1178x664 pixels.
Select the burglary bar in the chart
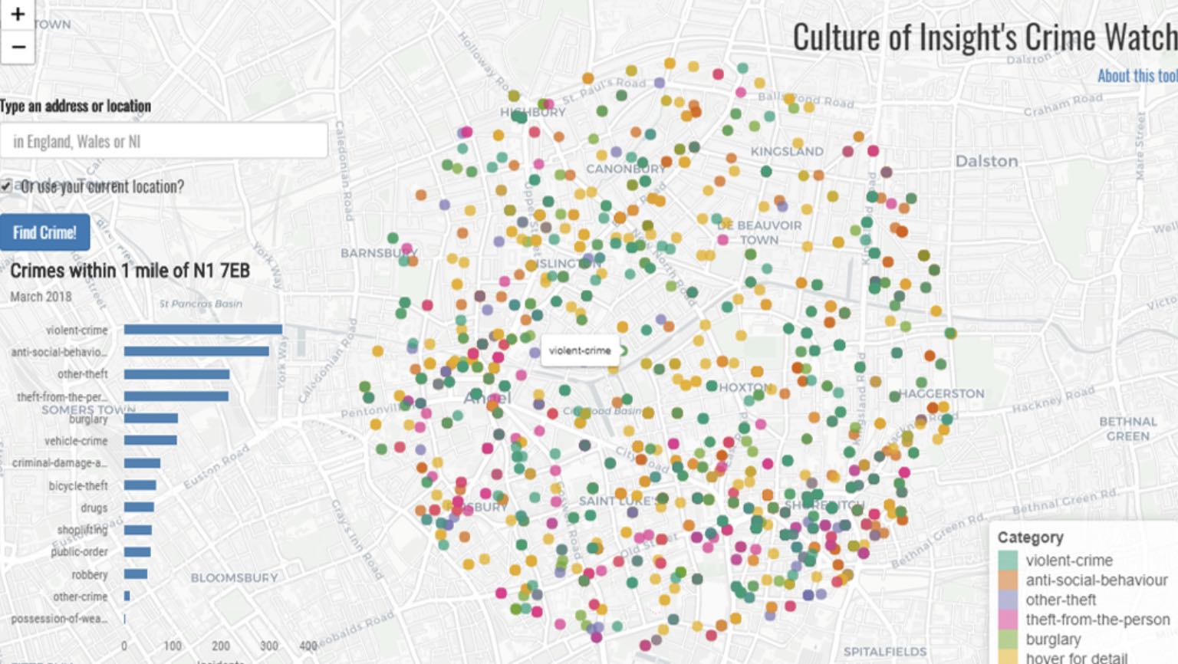tap(150, 419)
